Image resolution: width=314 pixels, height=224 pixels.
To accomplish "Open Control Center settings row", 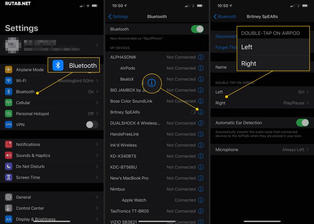I will (x=52, y=208).
